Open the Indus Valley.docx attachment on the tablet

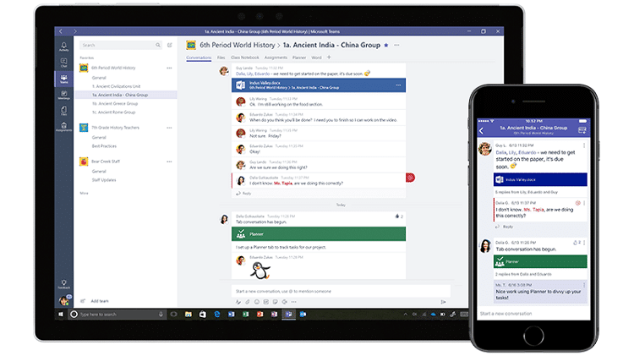click(x=319, y=85)
